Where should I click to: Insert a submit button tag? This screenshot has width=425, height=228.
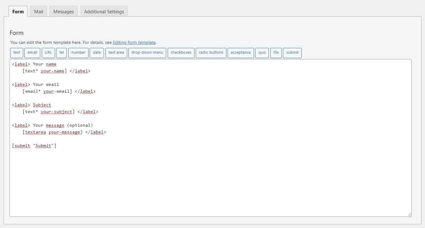[292, 53]
